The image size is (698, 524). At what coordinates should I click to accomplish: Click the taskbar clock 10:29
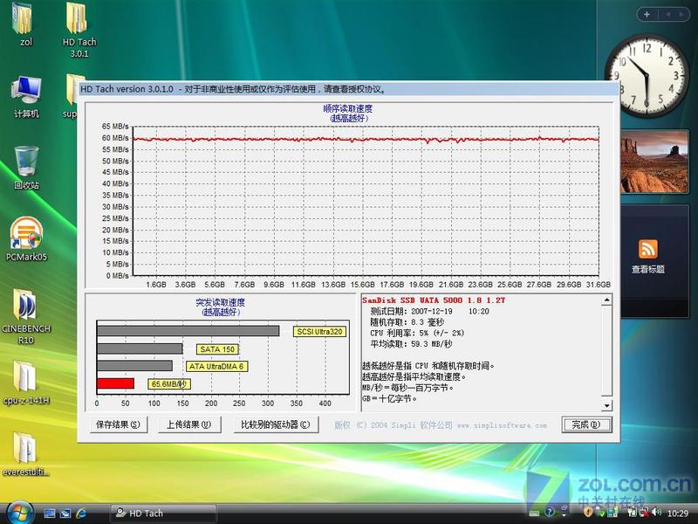point(678,514)
